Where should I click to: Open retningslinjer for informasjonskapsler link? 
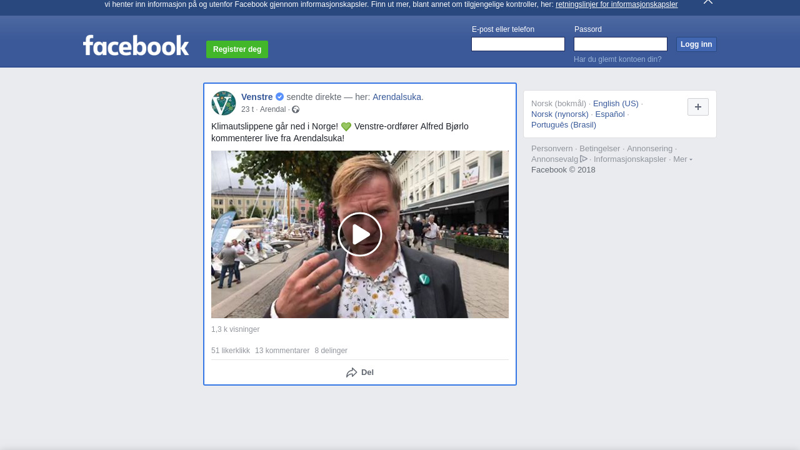616,4
